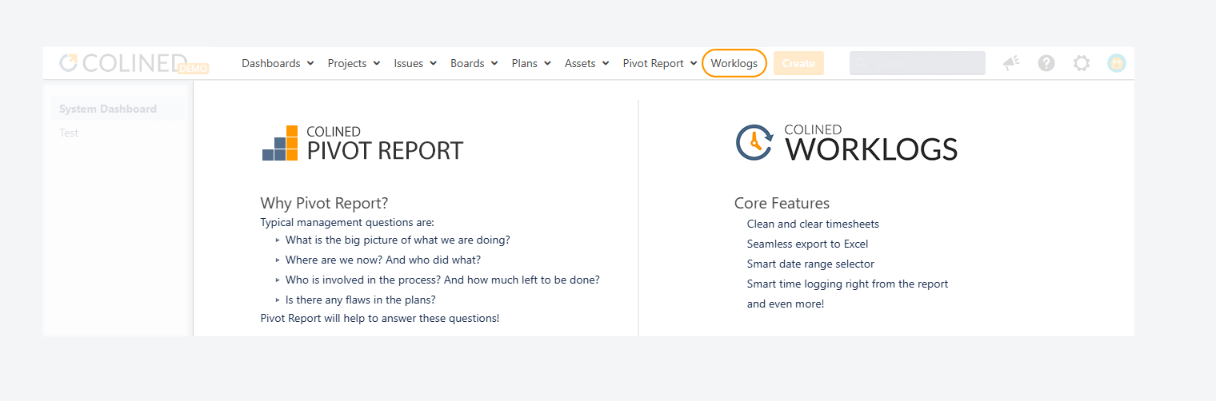Click 'What is the big picture' text
This screenshot has height=401, width=1216.
398,240
